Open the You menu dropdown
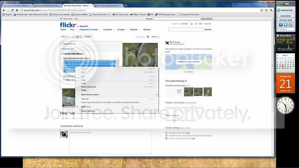The image size is (299, 168). tap(73, 29)
